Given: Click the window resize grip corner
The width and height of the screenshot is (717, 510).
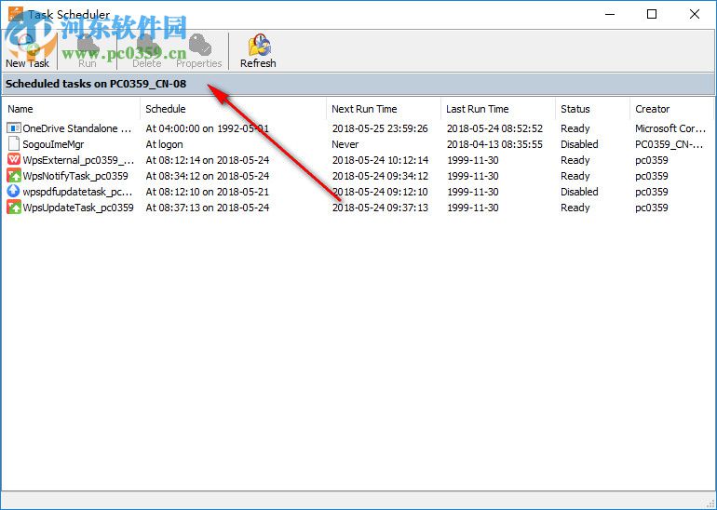Looking at the screenshot, I should point(710,502).
